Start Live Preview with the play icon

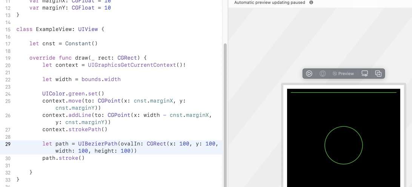(309, 74)
